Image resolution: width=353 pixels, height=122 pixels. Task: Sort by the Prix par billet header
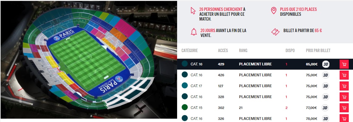[x=318, y=51]
